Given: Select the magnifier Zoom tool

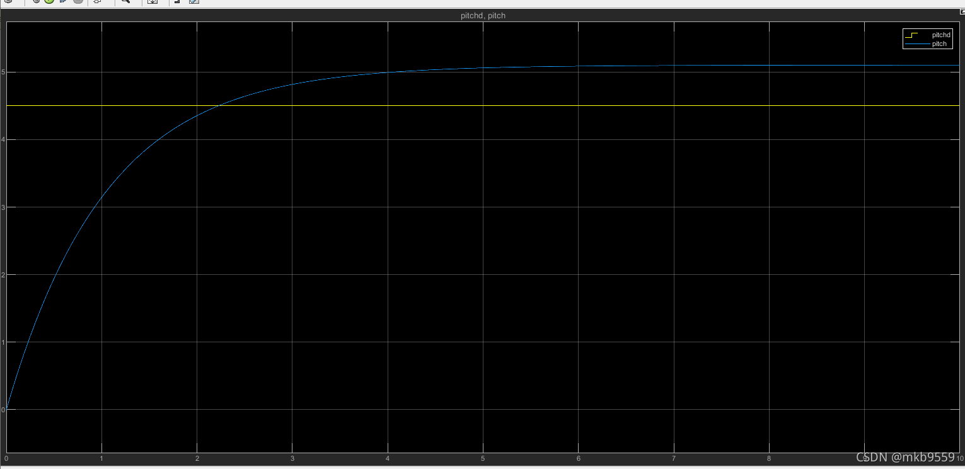Looking at the screenshot, I should pyautogui.click(x=125, y=1).
